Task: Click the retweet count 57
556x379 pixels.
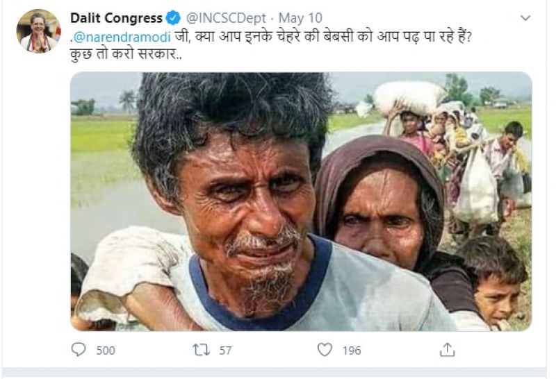Action: (x=225, y=351)
